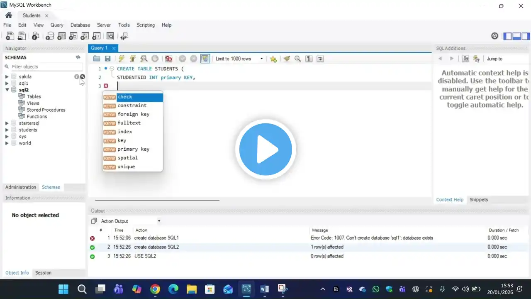Refresh the schemas list

click(x=78, y=57)
